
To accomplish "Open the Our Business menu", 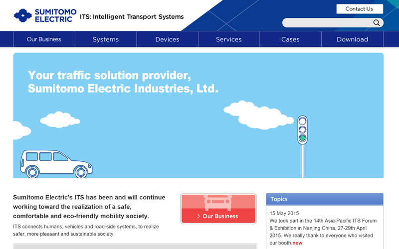I will [x=44, y=39].
